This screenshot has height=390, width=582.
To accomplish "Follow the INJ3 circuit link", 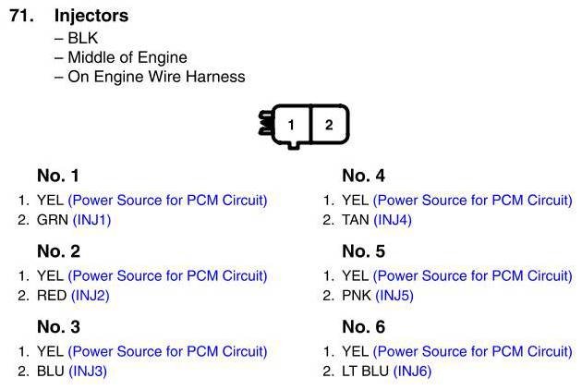I will coord(89,372).
